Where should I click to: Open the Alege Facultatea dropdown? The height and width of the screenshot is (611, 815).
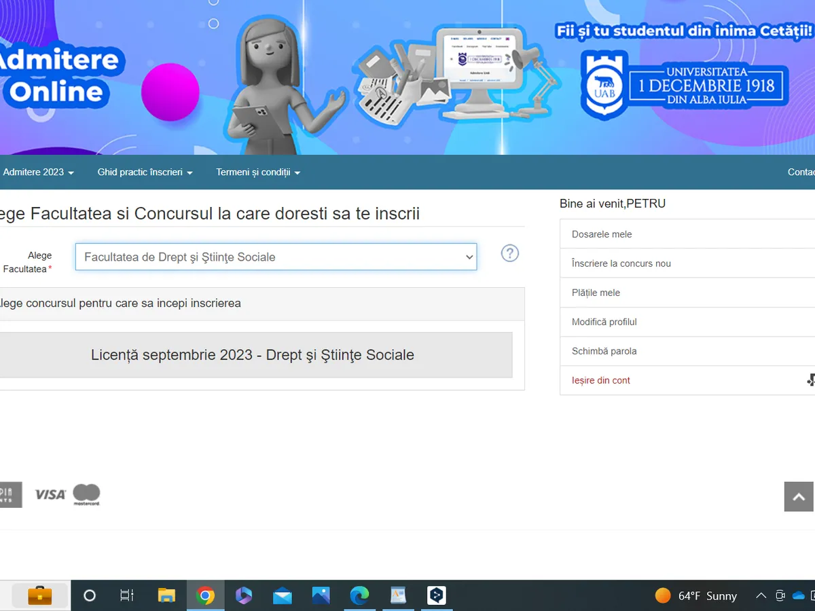(x=276, y=257)
